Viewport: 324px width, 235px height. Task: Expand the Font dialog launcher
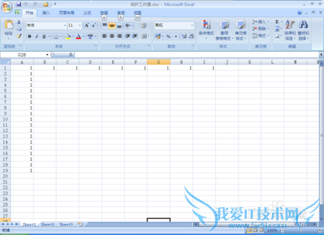coord(95,46)
